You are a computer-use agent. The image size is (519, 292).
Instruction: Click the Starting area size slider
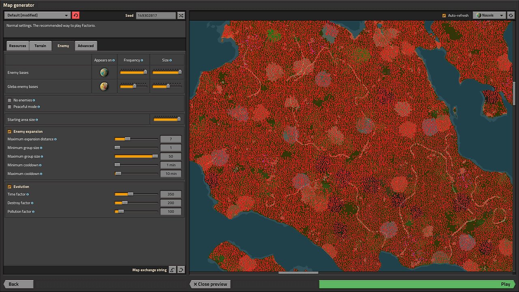[167, 120]
